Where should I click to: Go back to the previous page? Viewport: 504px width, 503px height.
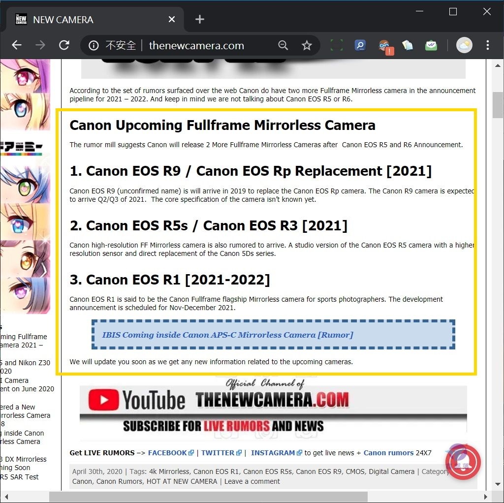pos(17,45)
